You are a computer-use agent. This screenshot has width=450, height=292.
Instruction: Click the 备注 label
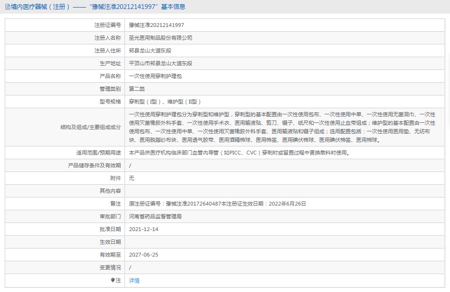tap(116, 204)
